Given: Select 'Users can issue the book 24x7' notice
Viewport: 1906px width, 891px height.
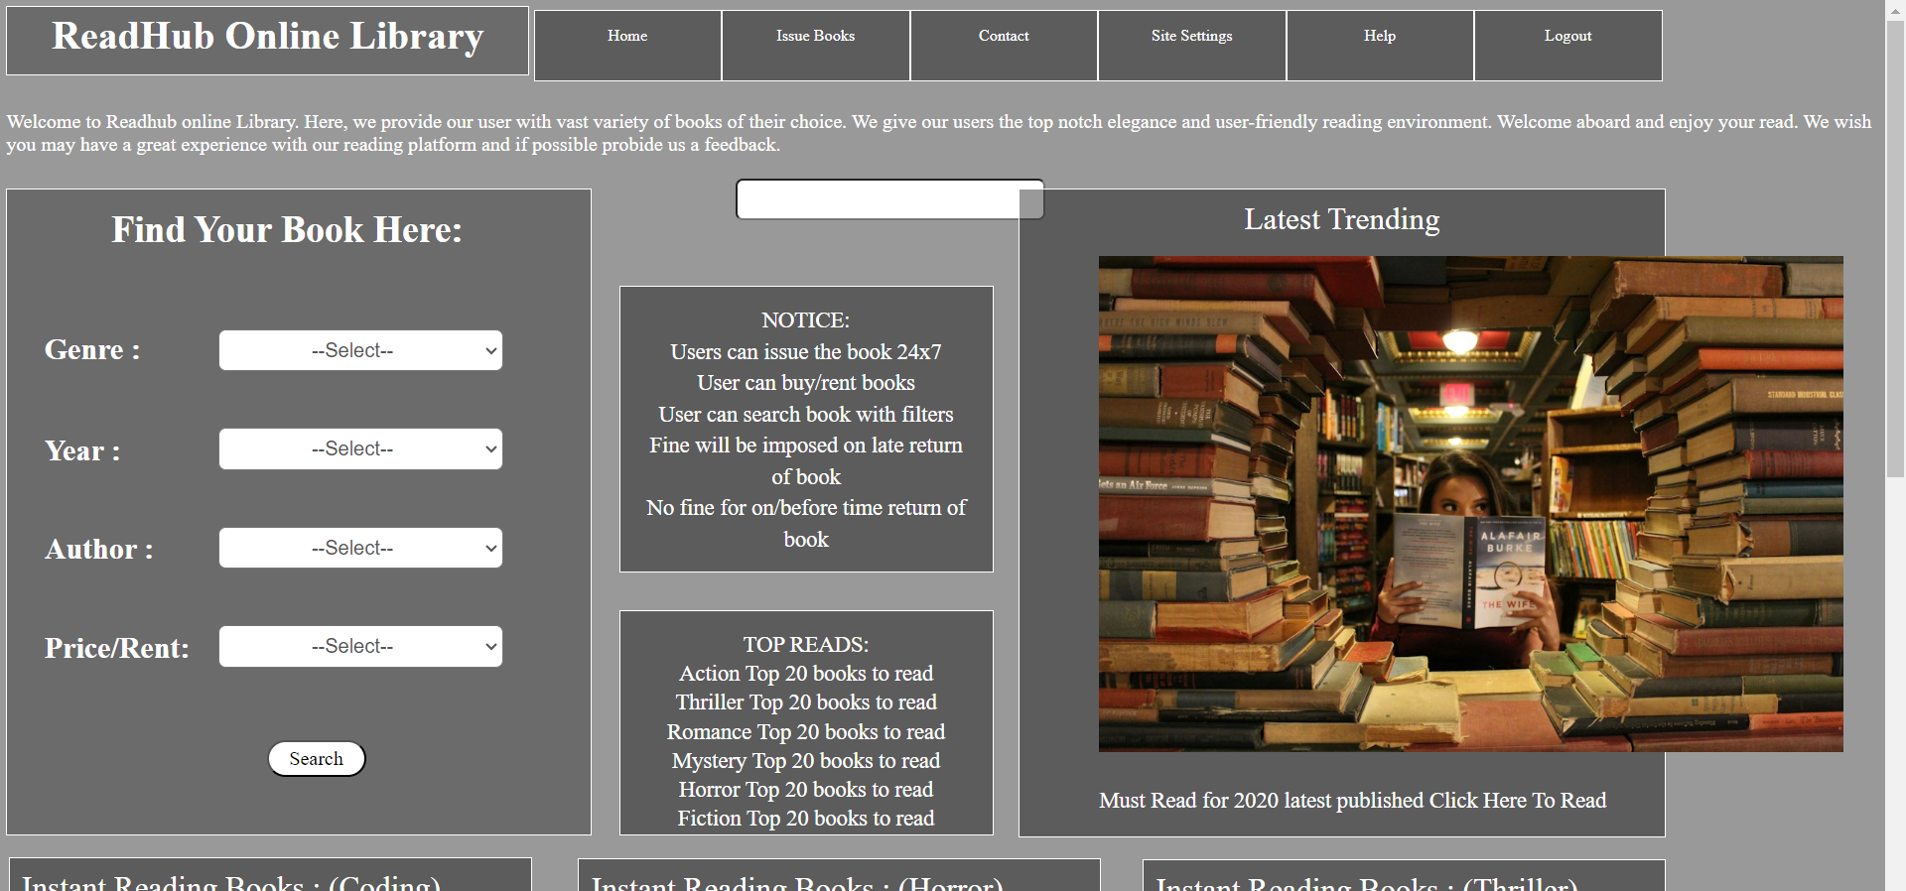Looking at the screenshot, I should click(806, 352).
